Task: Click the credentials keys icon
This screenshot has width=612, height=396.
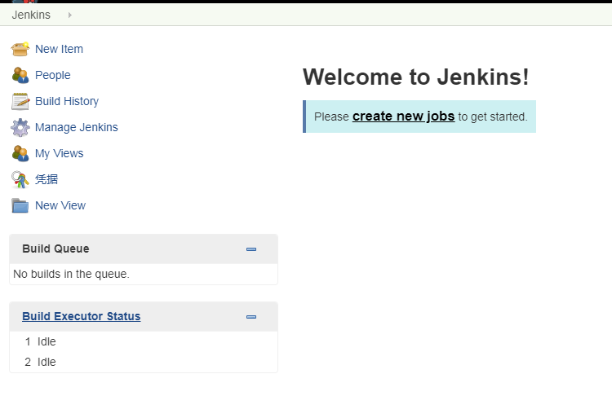Action: (20, 180)
